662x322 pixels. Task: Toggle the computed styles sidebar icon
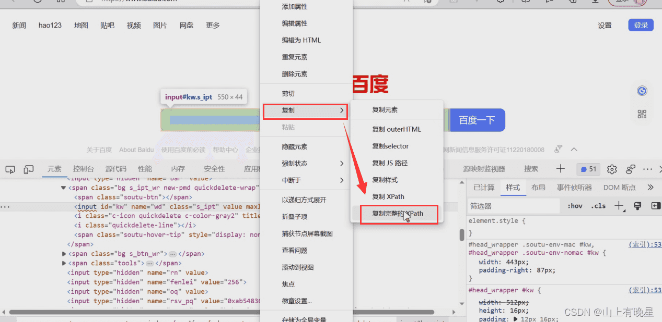(x=656, y=206)
